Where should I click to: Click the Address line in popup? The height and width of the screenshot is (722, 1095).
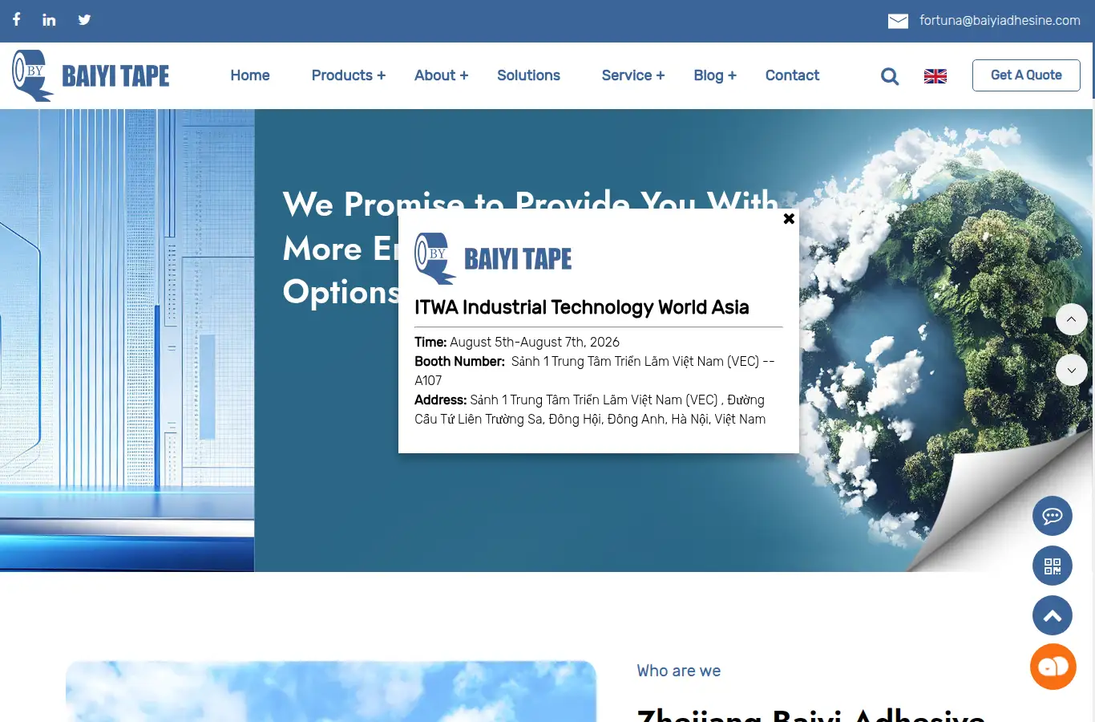[x=590, y=409]
